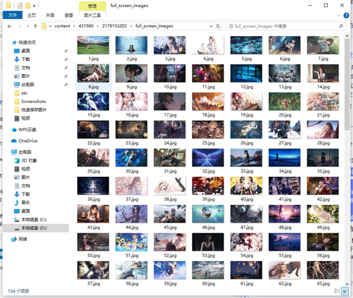Switch to the 查看 tab
The width and height of the screenshot is (353, 298).
click(x=69, y=15)
